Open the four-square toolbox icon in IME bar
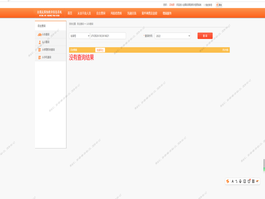265x199 pixels. [253, 181]
